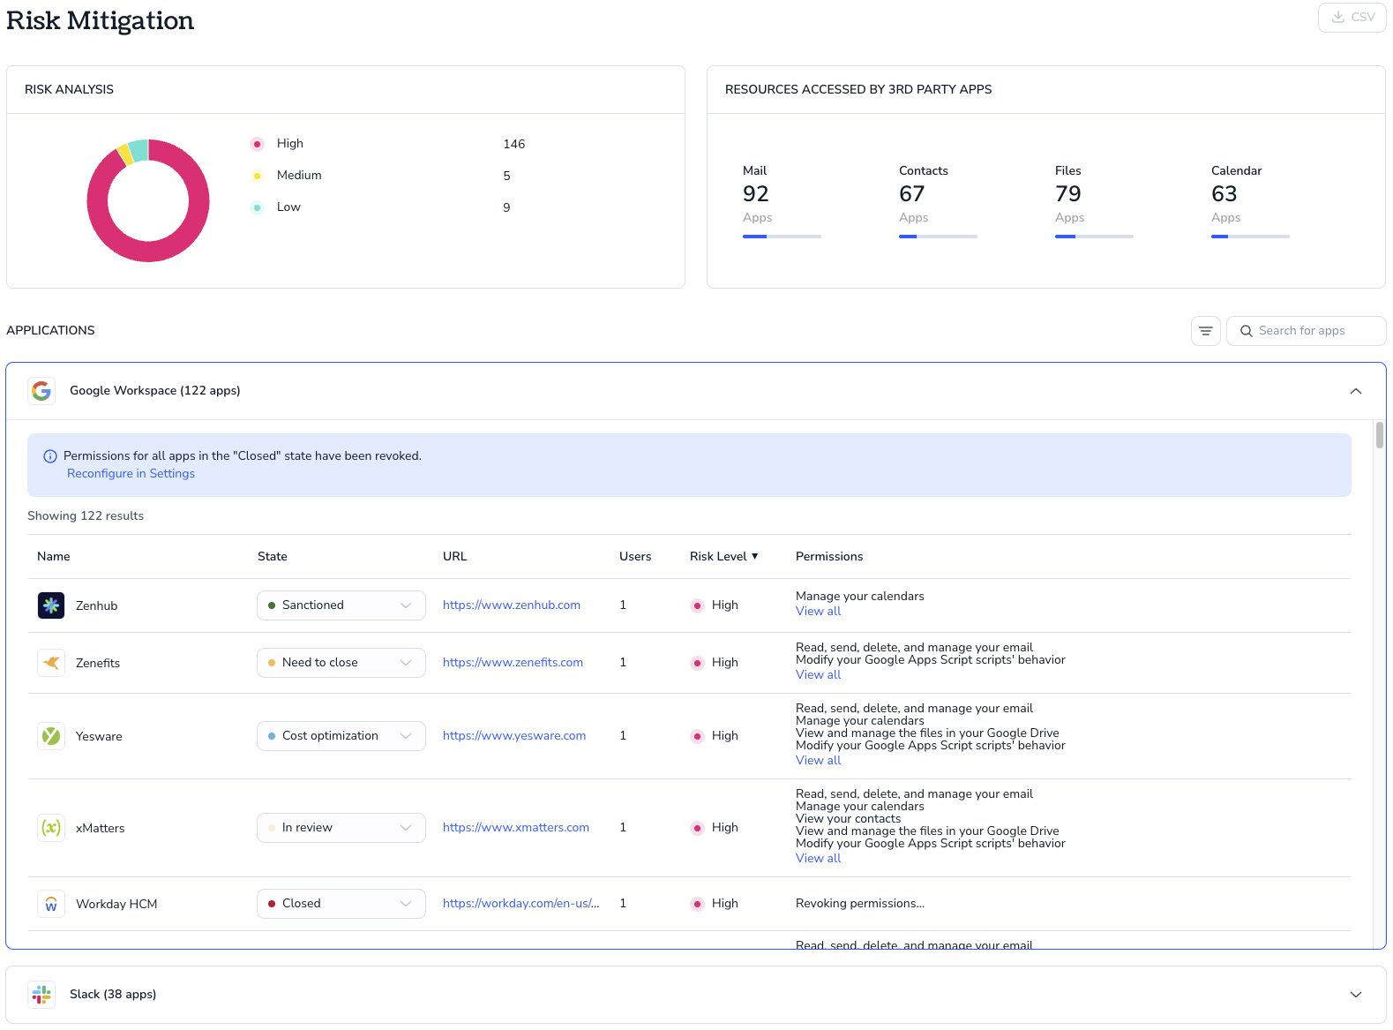Open the Zenefits Need to close dropdown
Viewport: 1393px width, 1030px height.
click(341, 663)
